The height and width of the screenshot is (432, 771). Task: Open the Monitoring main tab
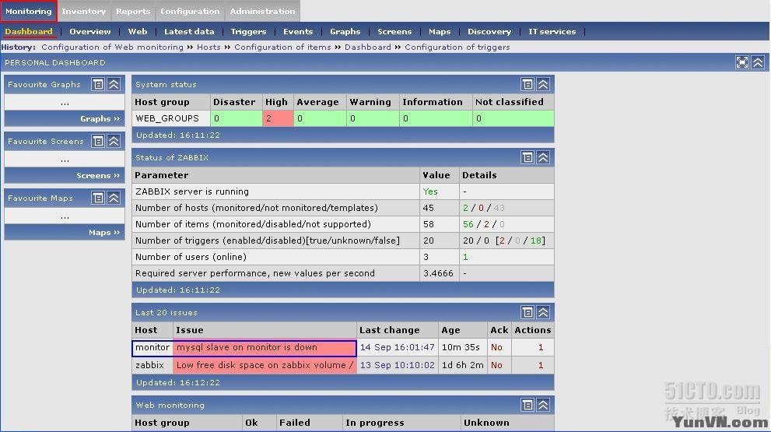click(x=29, y=12)
